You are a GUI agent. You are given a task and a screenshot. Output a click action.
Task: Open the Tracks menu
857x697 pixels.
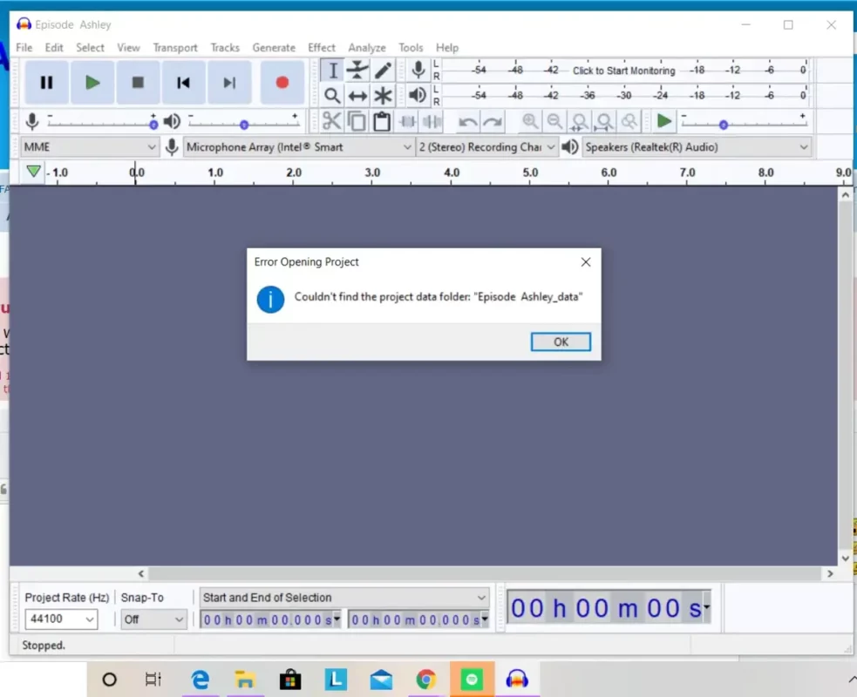pyautogui.click(x=225, y=48)
